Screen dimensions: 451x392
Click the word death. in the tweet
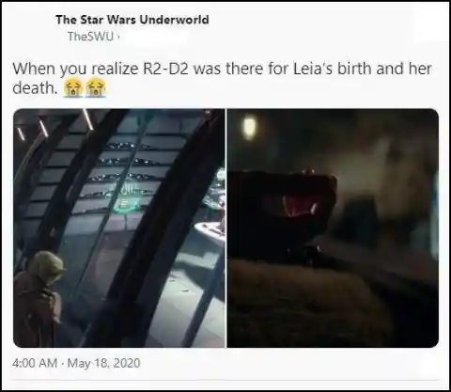point(35,88)
